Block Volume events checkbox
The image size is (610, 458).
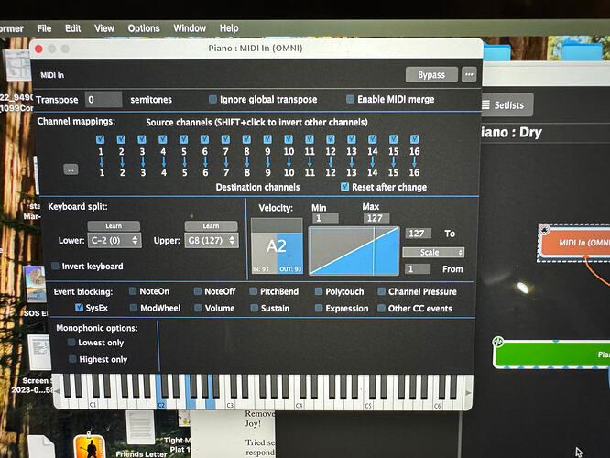point(198,308)
